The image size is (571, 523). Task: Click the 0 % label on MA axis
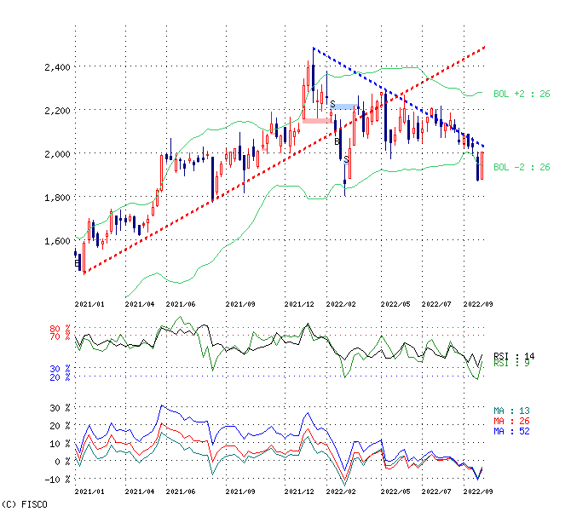pyautogui.click(x=61, y=462)
